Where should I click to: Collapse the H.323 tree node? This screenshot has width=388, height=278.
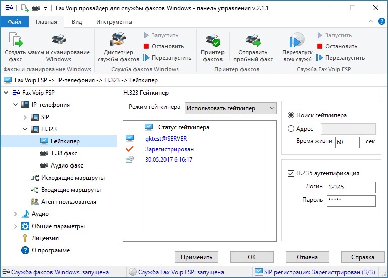coord(25,129)
